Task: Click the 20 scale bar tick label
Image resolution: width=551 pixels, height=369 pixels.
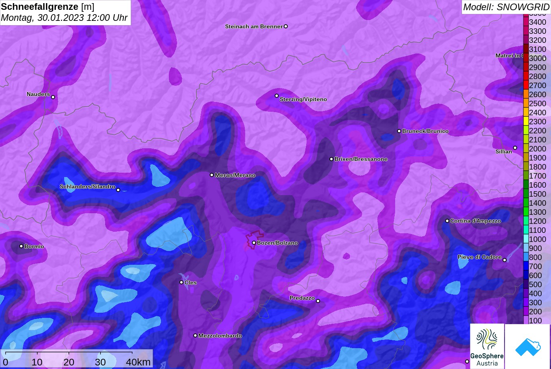Action: 68,362
